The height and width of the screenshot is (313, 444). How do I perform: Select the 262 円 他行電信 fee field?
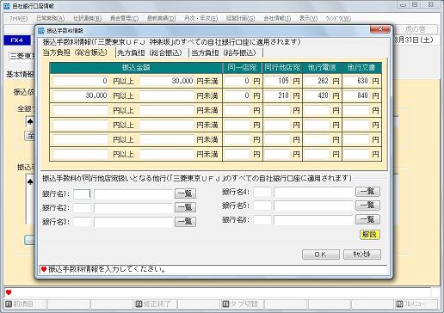pyautogui.click(x=316, y=81)
